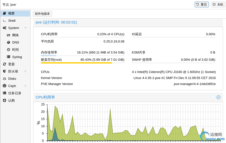Open Syslog from the sidebar
Viewport: 226px width, 143px height.
[x=17, y=57]
